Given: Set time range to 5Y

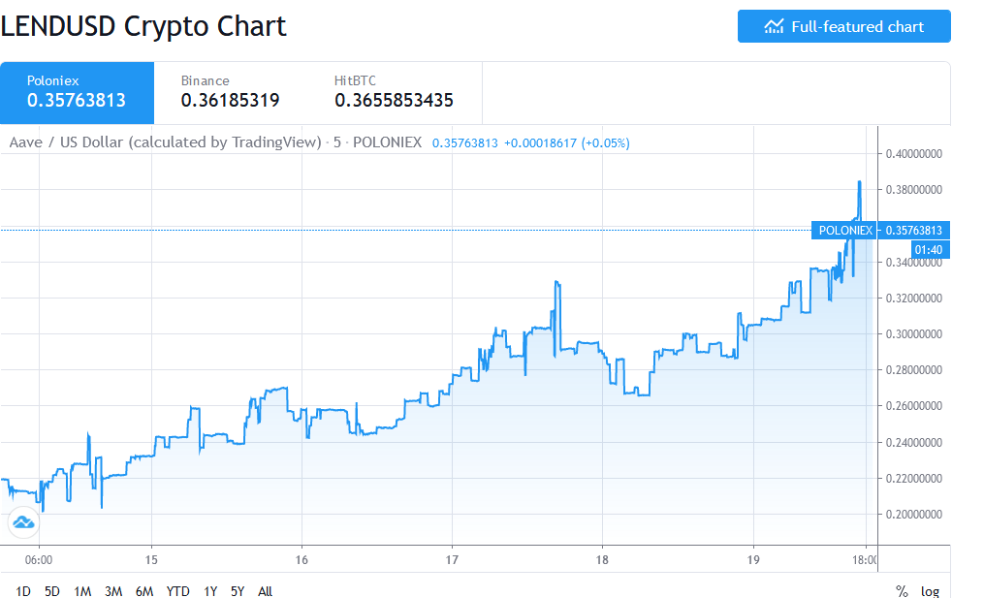Looking at the screenshot, I should tap(238, 591).
